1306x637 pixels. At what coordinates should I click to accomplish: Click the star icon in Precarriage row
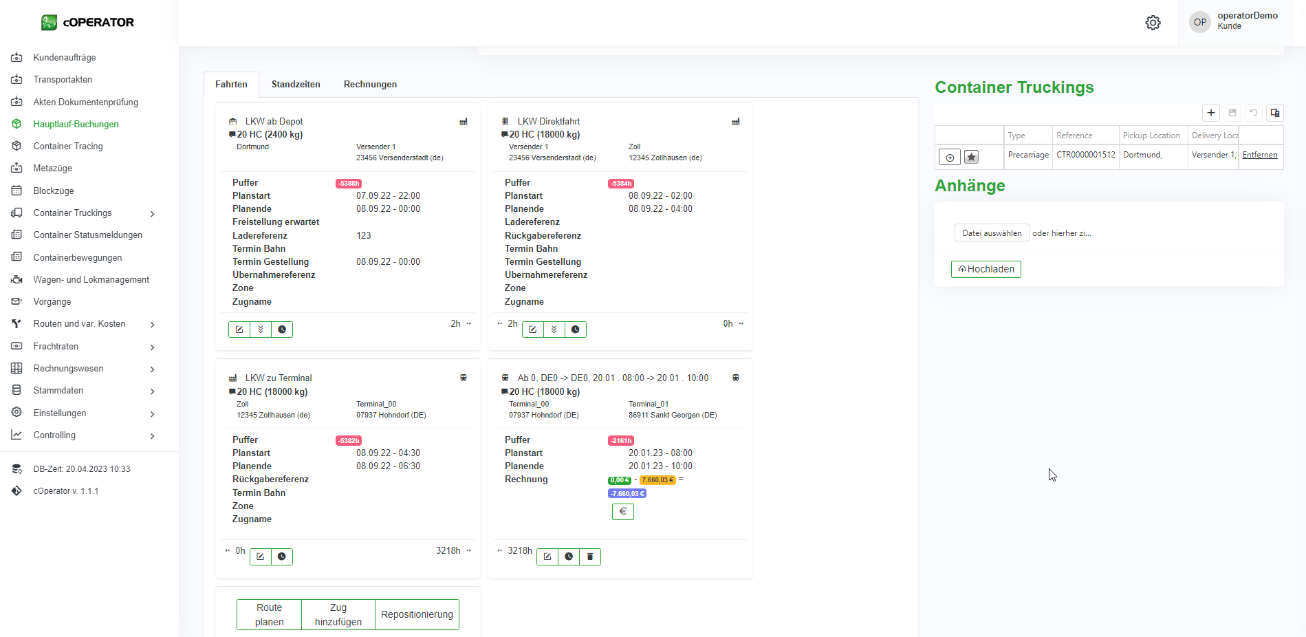coord(971,158)
